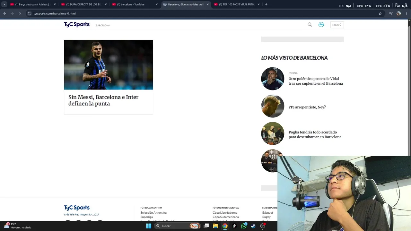The height and width of the screenshot is (231, 411).
Task: Click the TyC Sports header logo
Action: click(76, 25)
